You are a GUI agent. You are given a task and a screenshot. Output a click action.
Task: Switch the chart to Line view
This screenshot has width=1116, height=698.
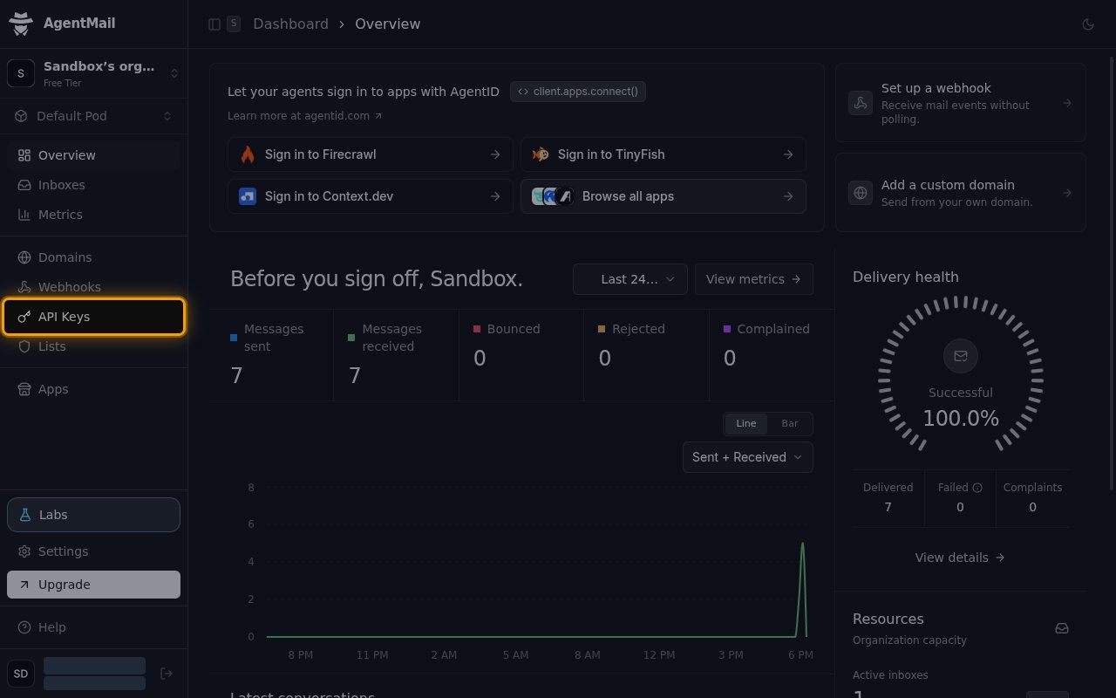coord(746,423)
